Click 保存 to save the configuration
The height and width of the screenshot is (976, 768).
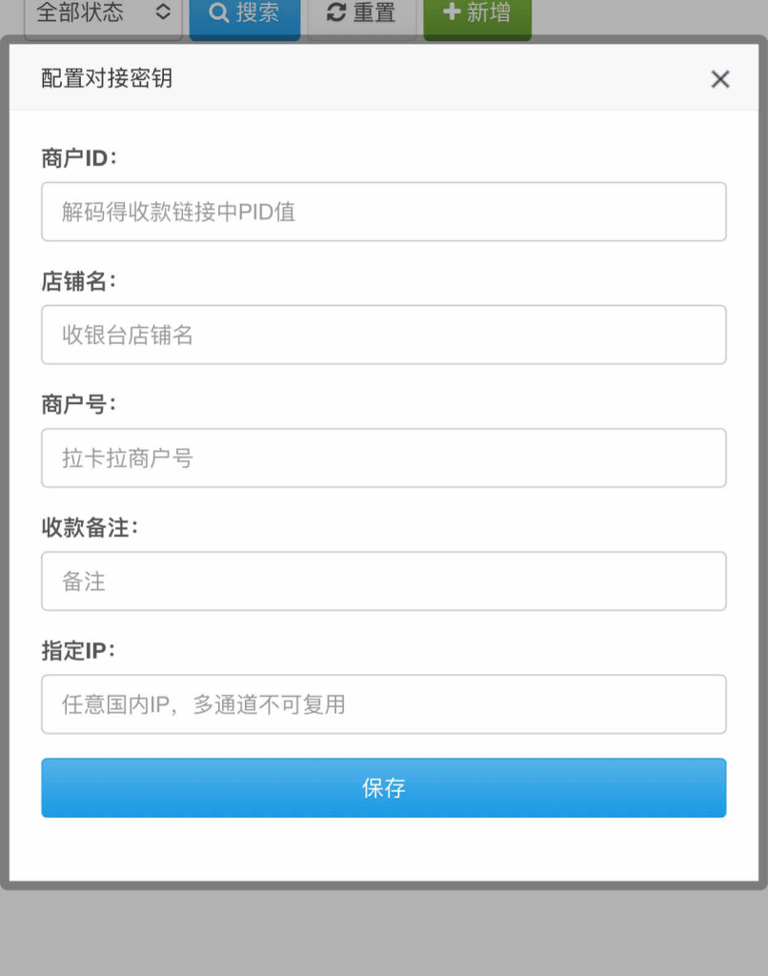(383, 787)
